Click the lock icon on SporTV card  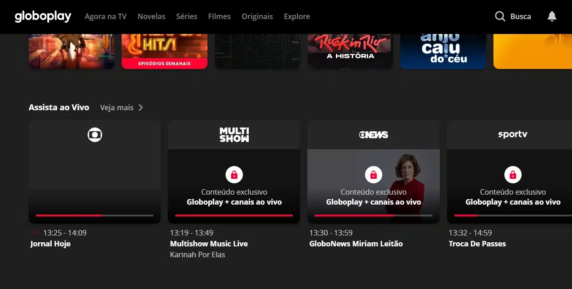coord(513,175)
